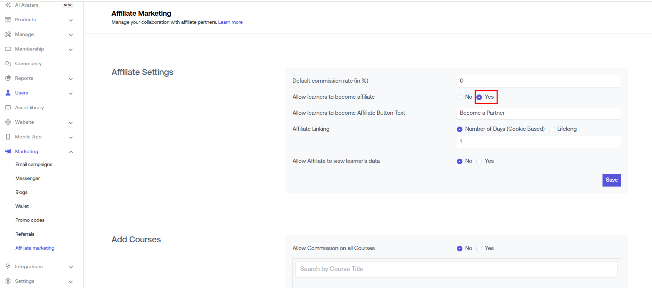Save the affiliate settings
652x288 pixels.
click(611, 180)
